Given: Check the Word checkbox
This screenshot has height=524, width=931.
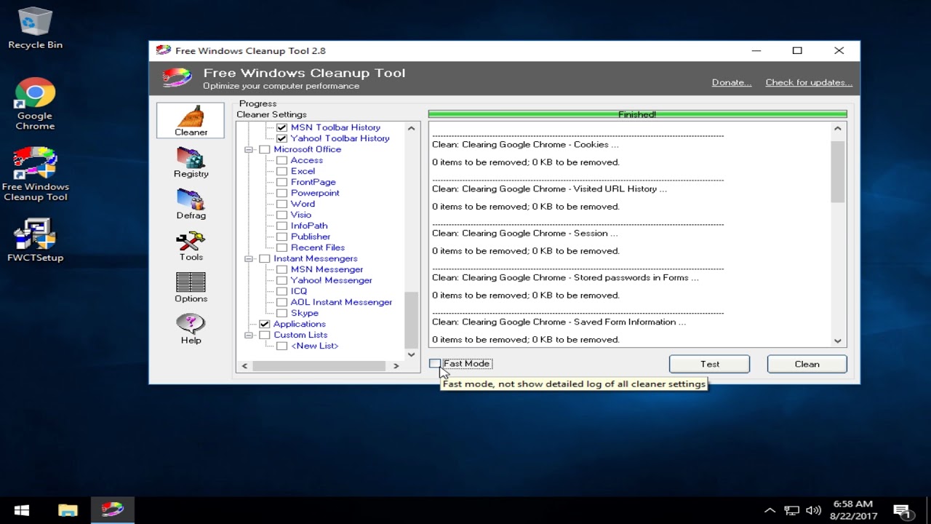Looking at the screenshot, I should [281, 204].
